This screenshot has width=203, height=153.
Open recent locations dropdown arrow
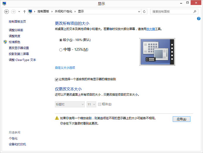pos(19,12)
